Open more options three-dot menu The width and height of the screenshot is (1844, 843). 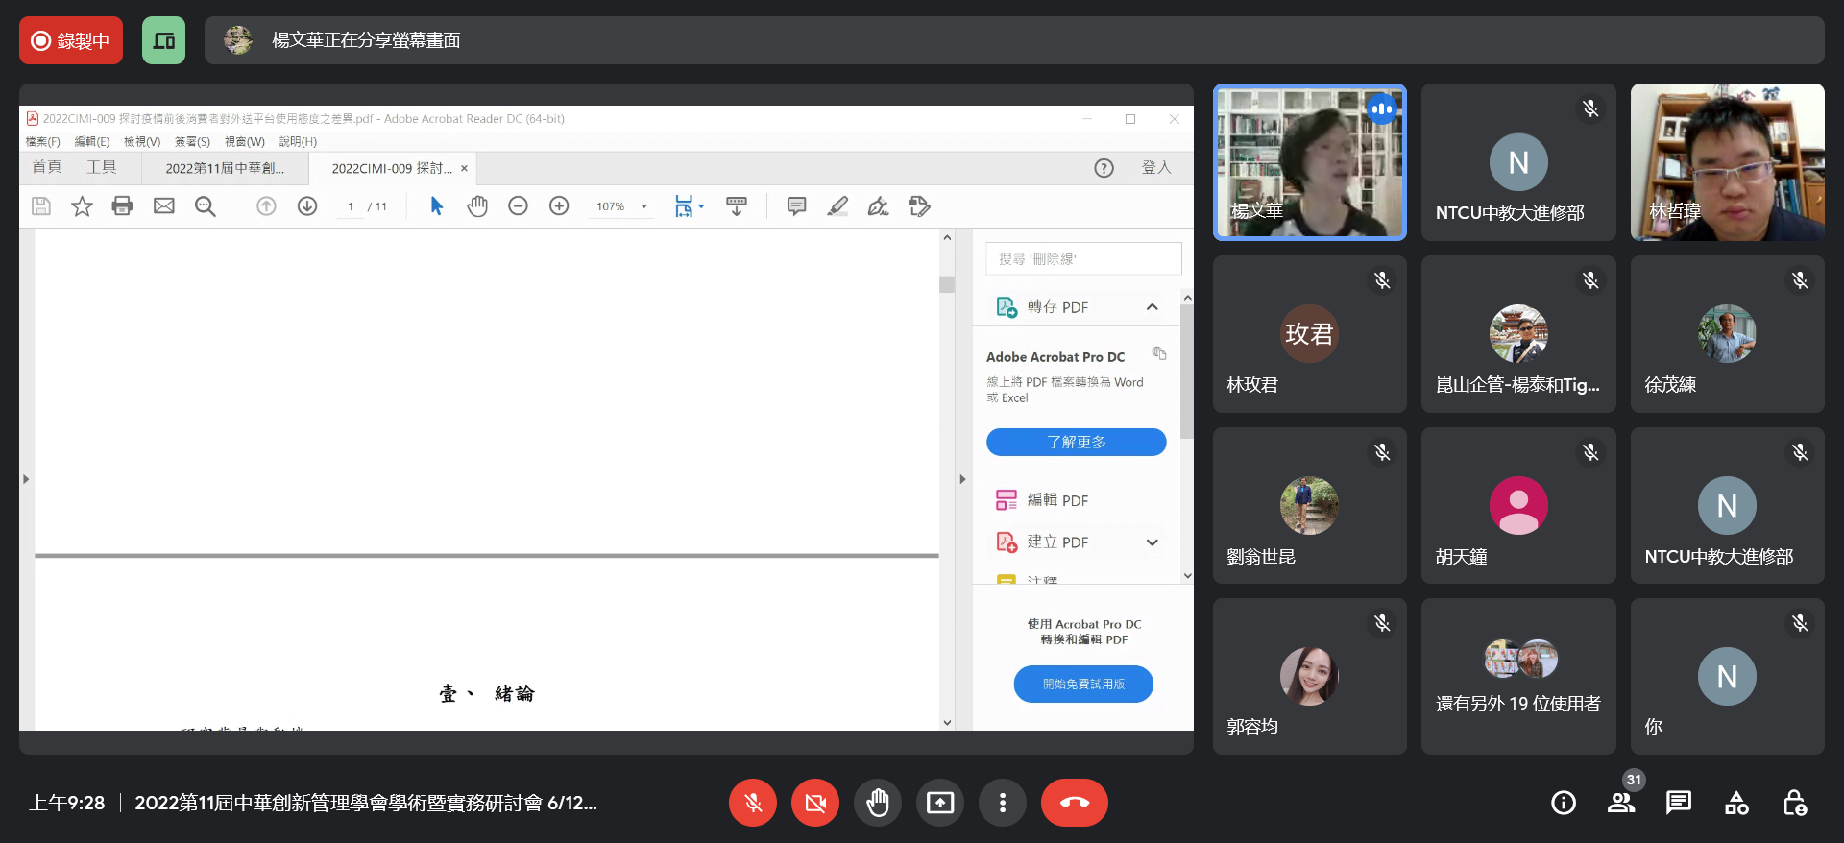click(x=1002, y=803)
